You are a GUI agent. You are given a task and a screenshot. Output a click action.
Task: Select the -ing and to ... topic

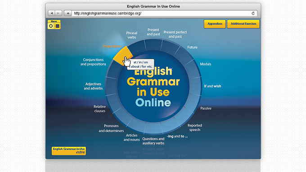coord(177,136)
